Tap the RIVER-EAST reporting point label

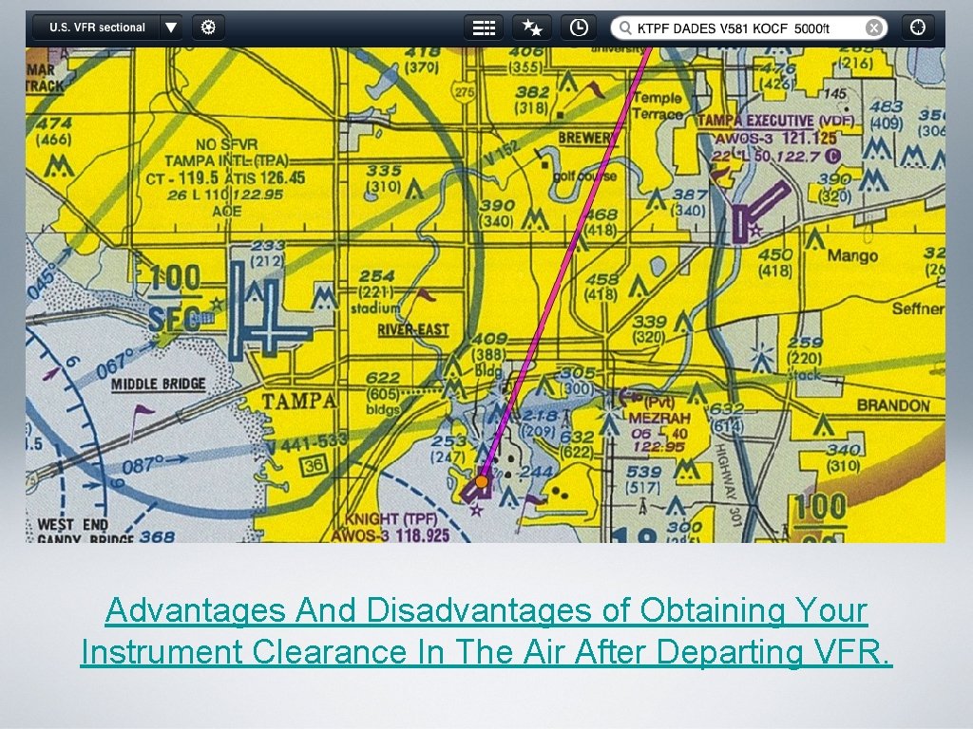tap(413, 329)
